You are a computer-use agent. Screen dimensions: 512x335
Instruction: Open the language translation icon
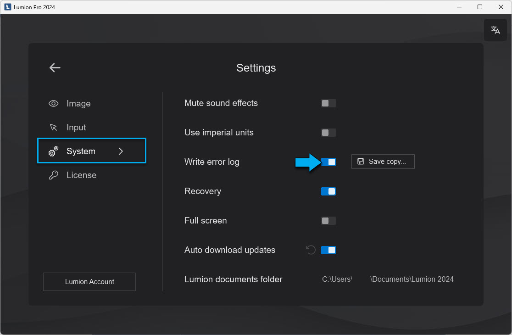[x=495, y=30]
